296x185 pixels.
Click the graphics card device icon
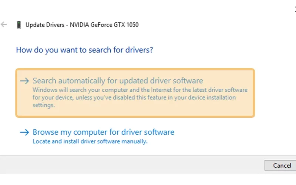coord(19,25)
